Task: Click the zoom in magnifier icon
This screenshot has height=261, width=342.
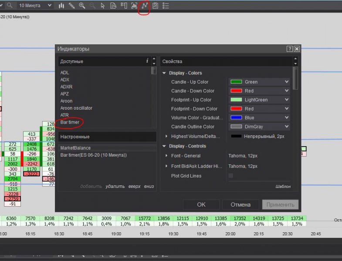Action: 82,6
